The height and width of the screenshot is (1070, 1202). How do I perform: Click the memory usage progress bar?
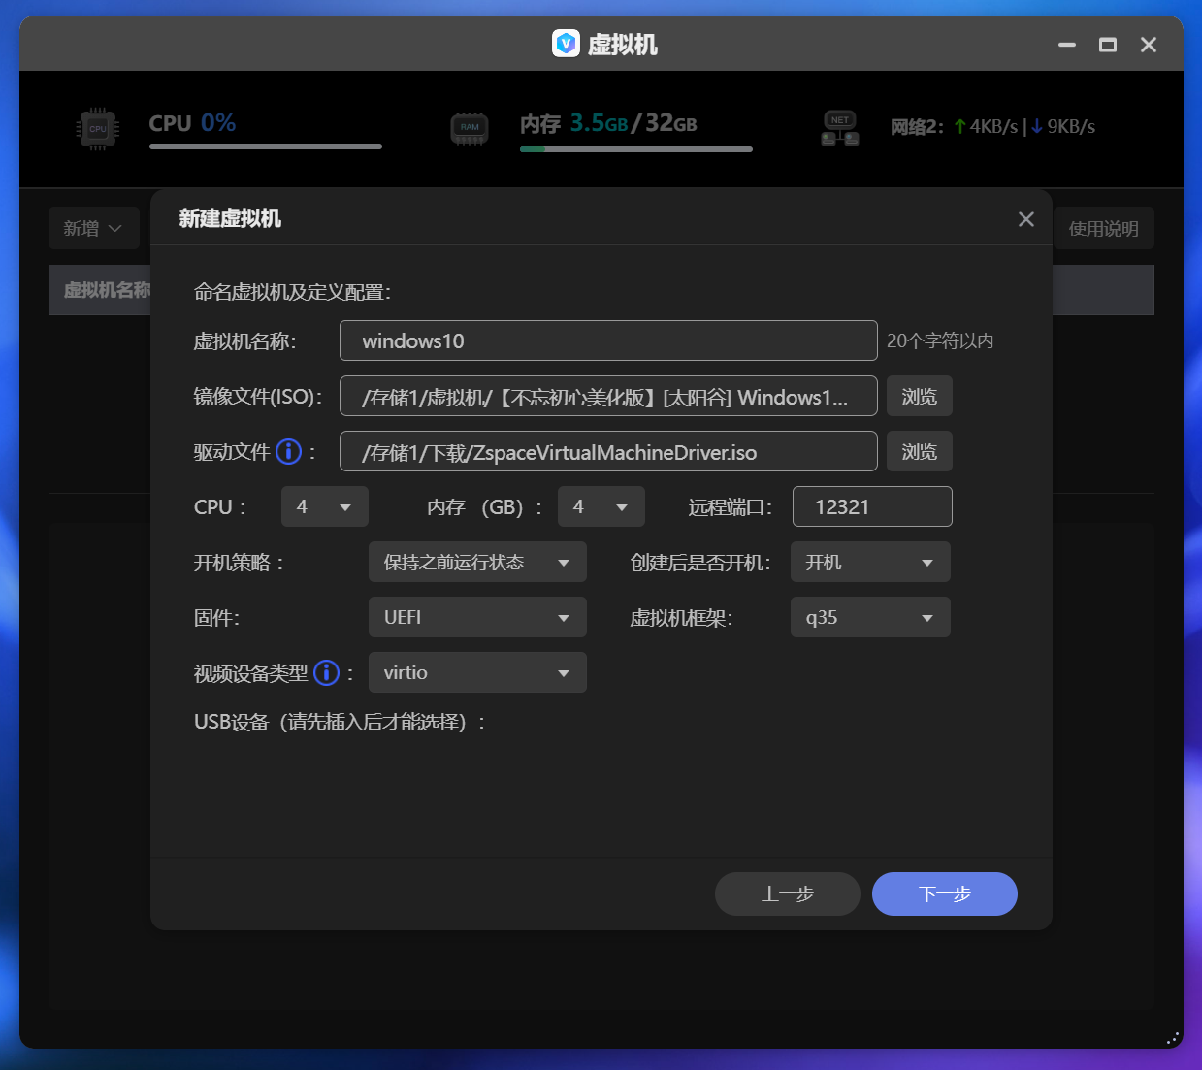coord(636,149)
